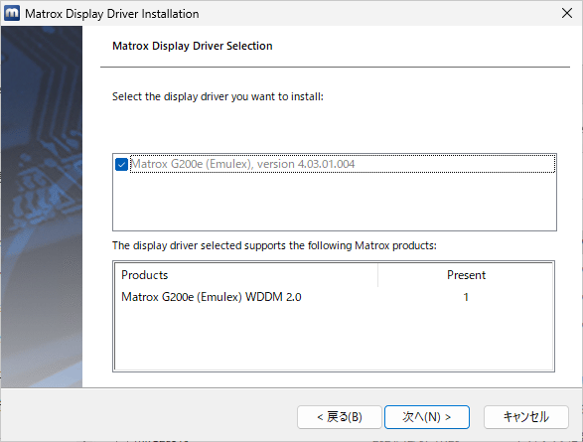Click empty area of the supported products list
This screenshot has height=442, width=583.
(335, 338)
